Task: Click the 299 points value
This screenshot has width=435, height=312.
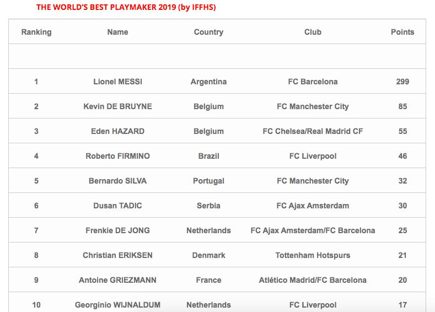Action: pos(402,82)
